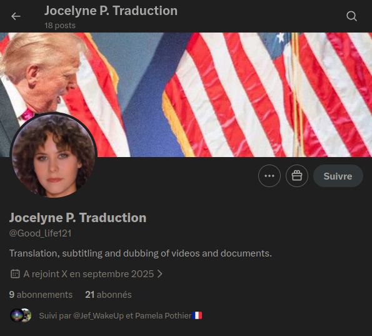Image resolution: width=372 pixels, height=336 pixels.
Task: Select the @Good_life121 handle text
Action: pos(41,233)
